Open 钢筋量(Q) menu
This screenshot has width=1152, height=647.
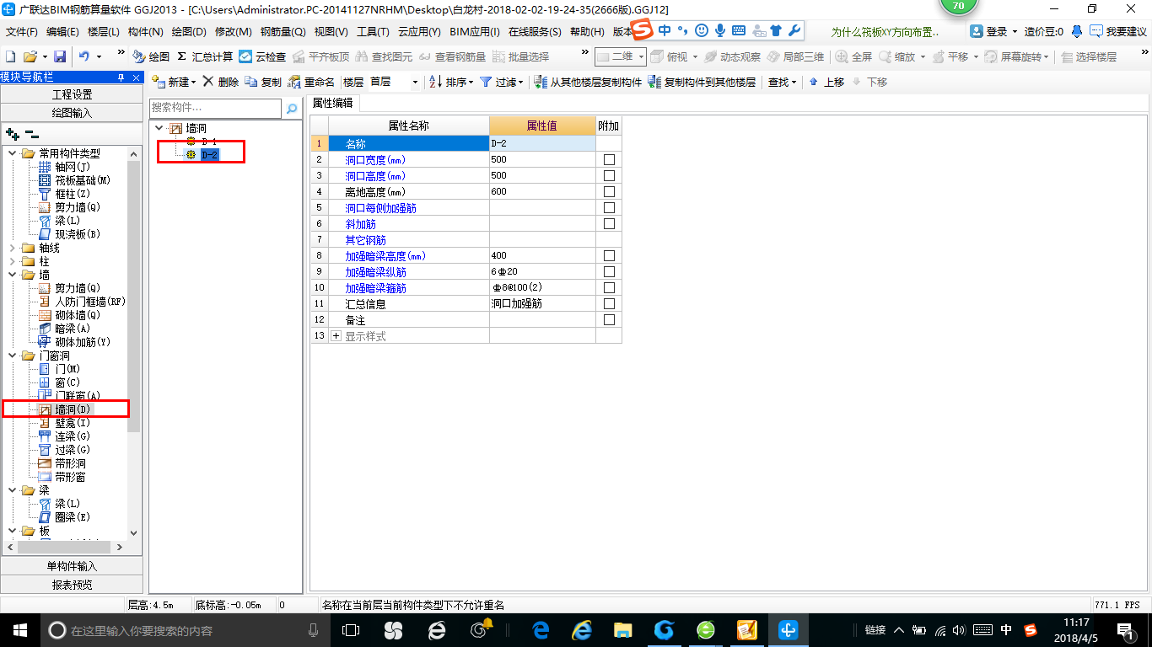point(283,32)
